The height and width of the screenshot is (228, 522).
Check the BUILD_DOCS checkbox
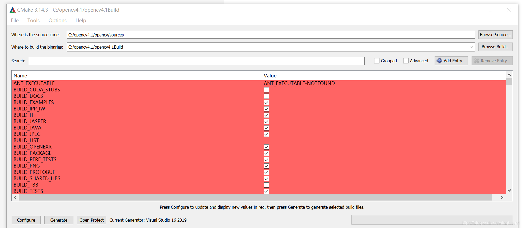(266, 96)
